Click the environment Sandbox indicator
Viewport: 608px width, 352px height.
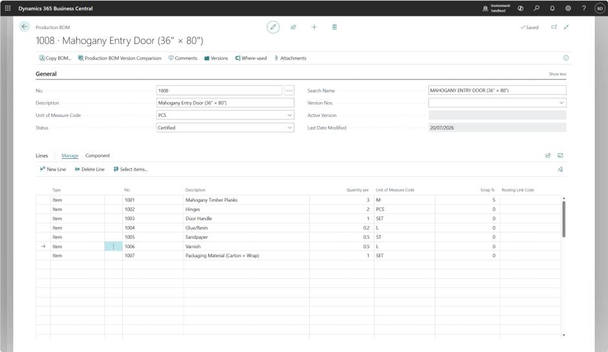pyautogui.click(x=496, y=8)
